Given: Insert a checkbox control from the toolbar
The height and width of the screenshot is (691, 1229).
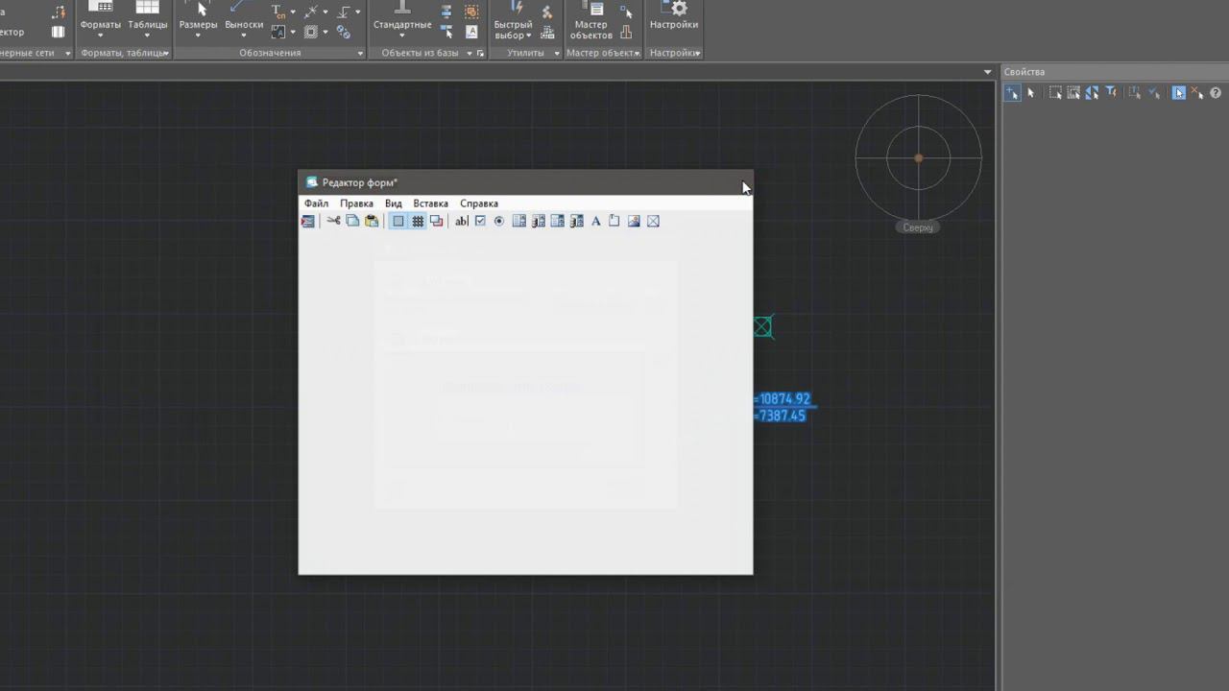Looking at the screenshot, I should point(480,221).
